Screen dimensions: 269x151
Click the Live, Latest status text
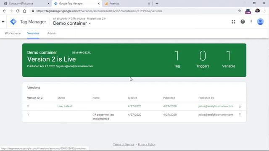[x=64, y=106]
